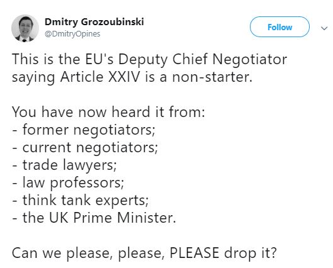Select the 'think tank experts;' list line
Viewport: 333px width, 268px height.
[x=81, y=200]
